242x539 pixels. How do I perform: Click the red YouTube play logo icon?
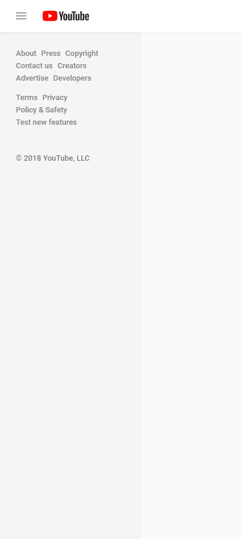[50, 16]
